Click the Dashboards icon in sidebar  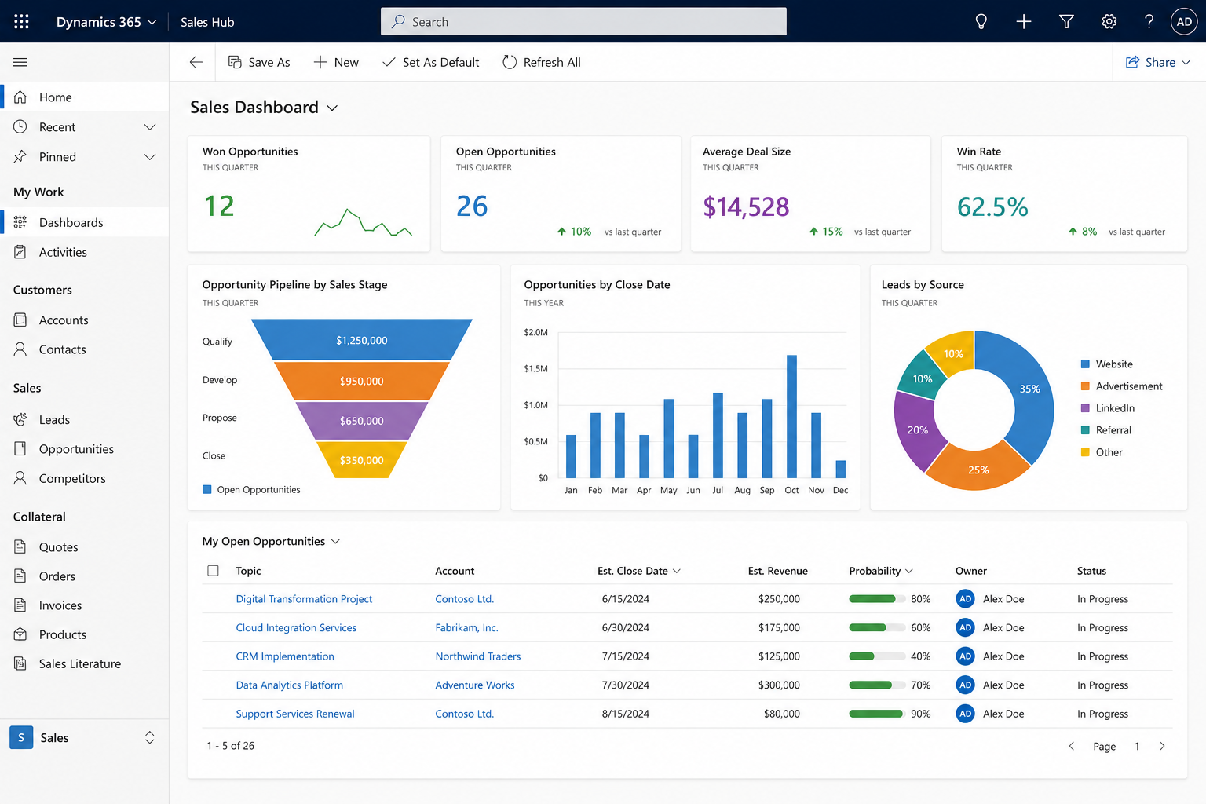[20, 222]
